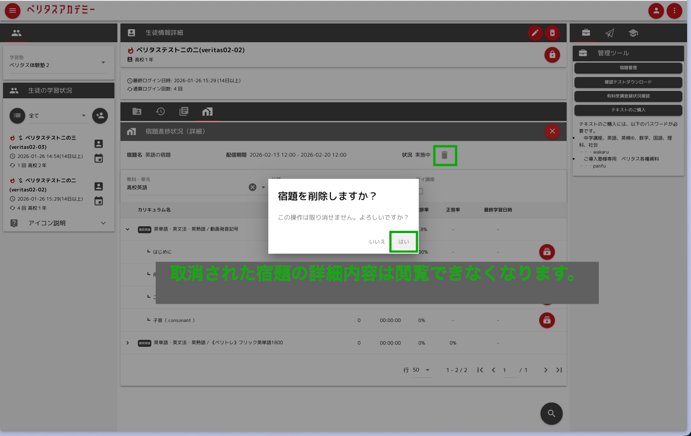The width and height of the screenshot is (691, 436).
Task: Expand the アイコン説明 section
Action: point(59,223)
